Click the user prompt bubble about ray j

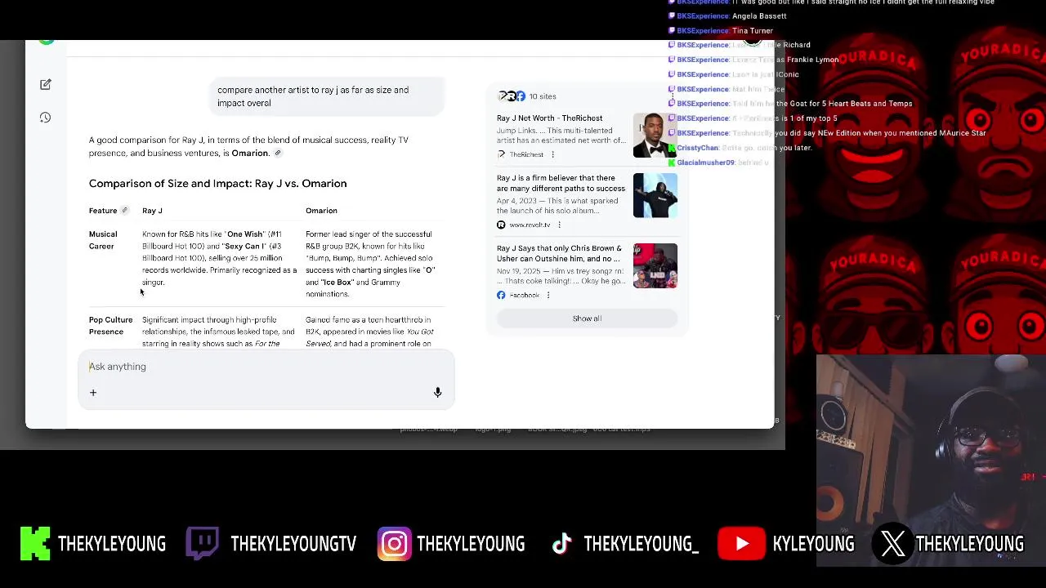tap(328, 96)
